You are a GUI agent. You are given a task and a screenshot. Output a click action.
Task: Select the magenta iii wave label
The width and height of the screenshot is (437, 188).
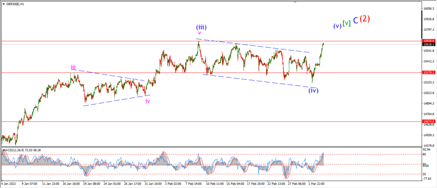[73, 67]
